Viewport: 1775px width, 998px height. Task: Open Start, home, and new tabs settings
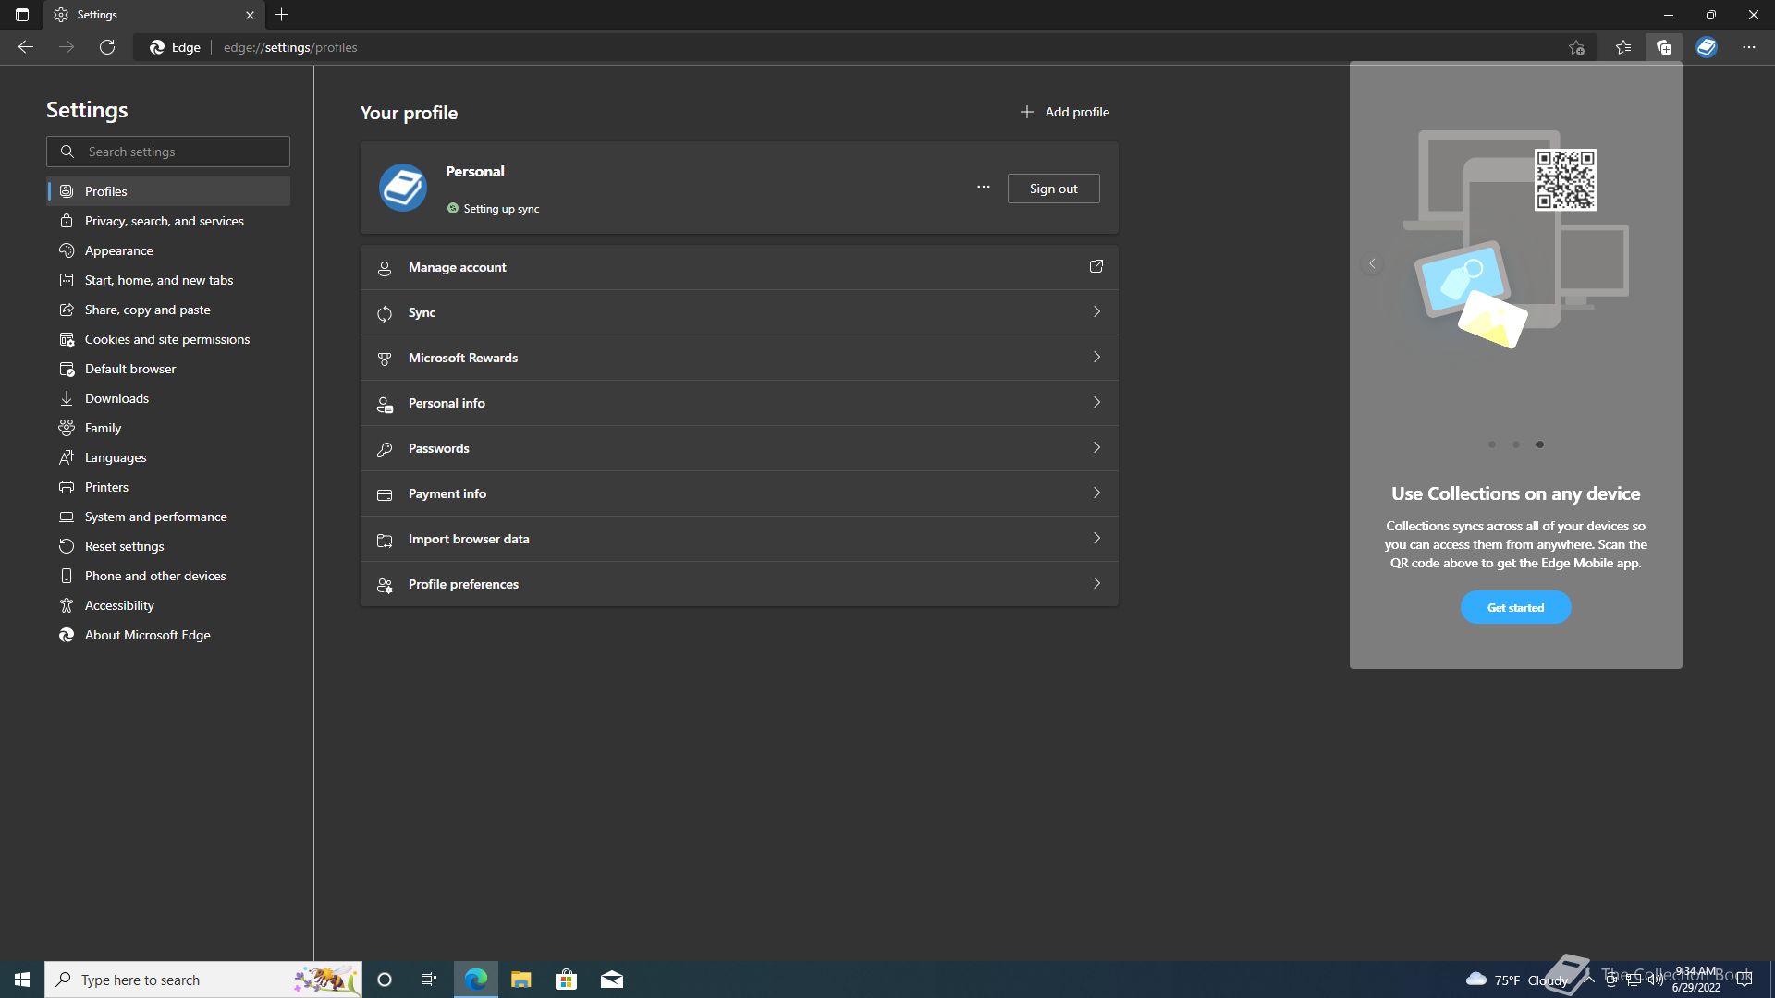168,280
